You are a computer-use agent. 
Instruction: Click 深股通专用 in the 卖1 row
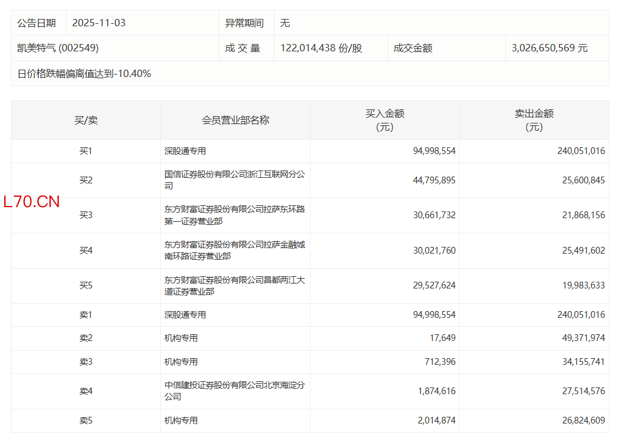click(x=185, y=315)
